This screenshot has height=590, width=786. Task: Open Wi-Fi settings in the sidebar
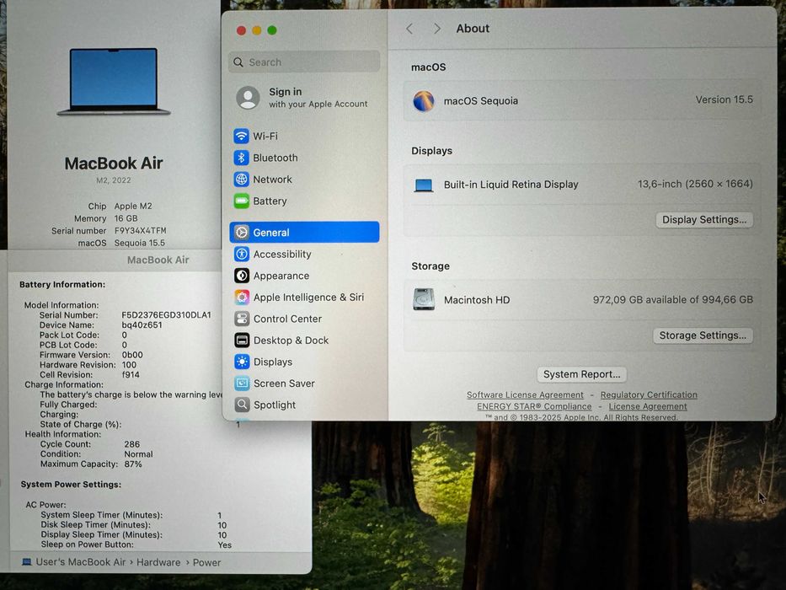tap(304, 136)
